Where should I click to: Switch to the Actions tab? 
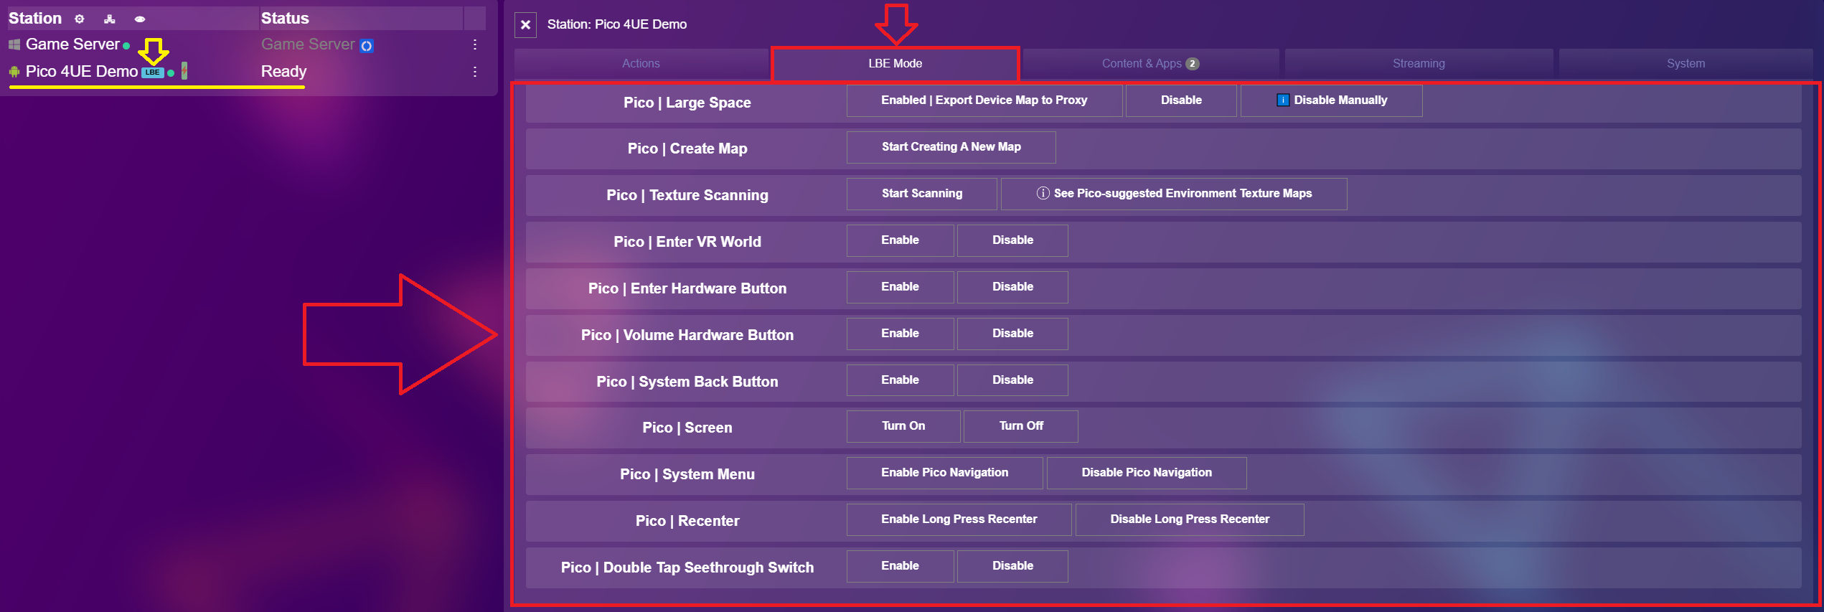click(641, 64)
